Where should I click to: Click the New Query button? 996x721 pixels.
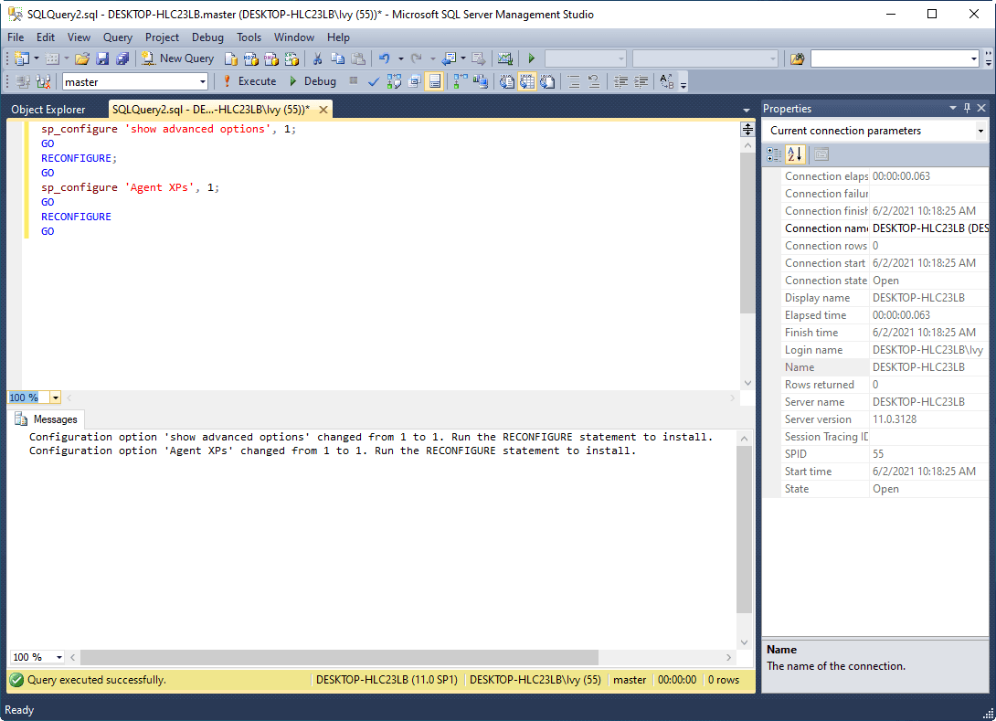[178, 58]
